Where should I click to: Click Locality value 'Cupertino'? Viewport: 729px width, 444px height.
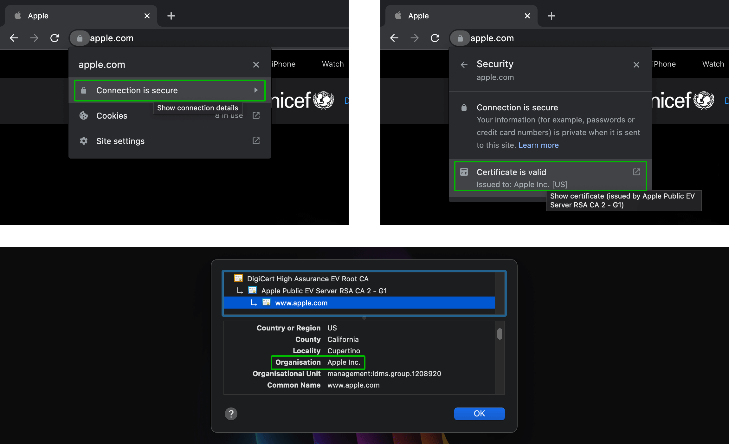344,351
